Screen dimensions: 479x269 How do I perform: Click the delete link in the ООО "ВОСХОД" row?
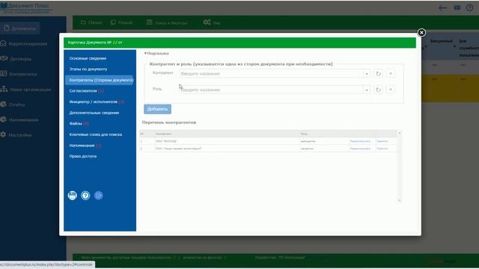point(382,141)
